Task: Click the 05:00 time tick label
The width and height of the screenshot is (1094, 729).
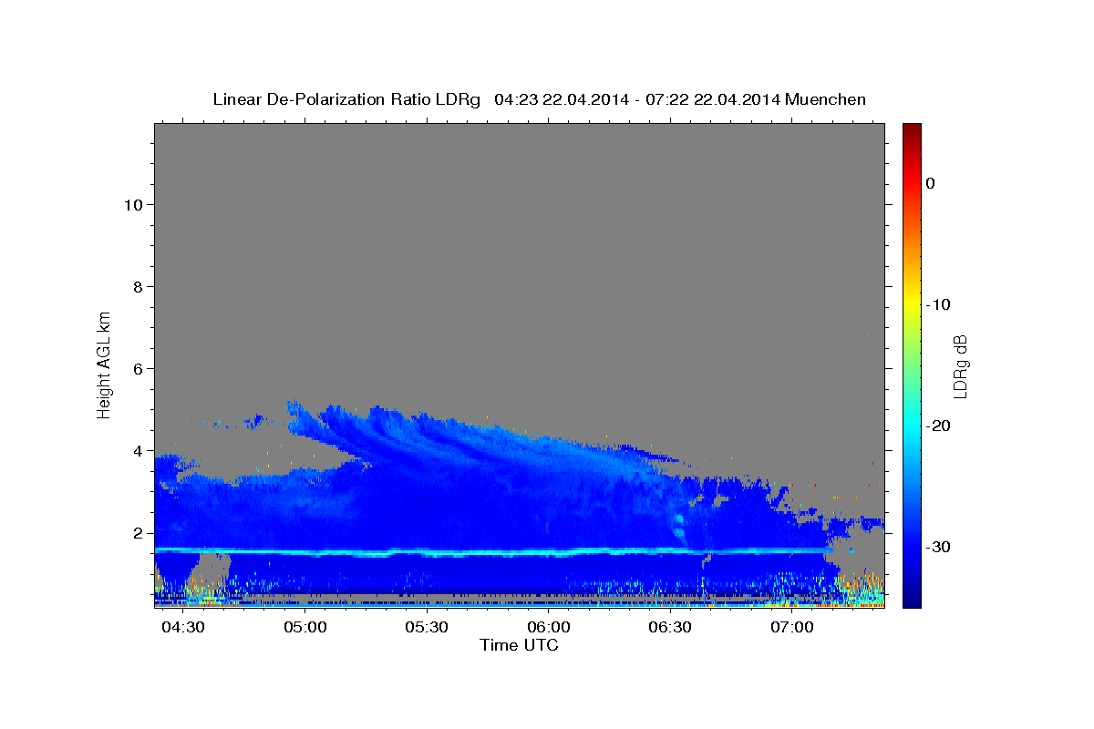Action: pos(305,629)
